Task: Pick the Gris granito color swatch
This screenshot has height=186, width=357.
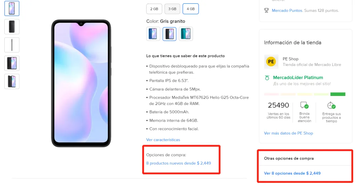Action: point(170,34)
